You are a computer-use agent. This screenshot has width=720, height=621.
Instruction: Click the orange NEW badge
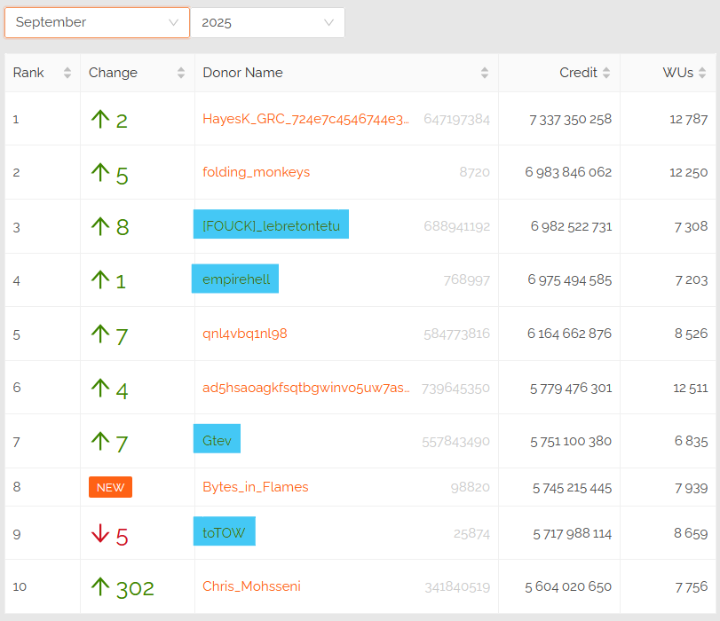pos(110,487)
